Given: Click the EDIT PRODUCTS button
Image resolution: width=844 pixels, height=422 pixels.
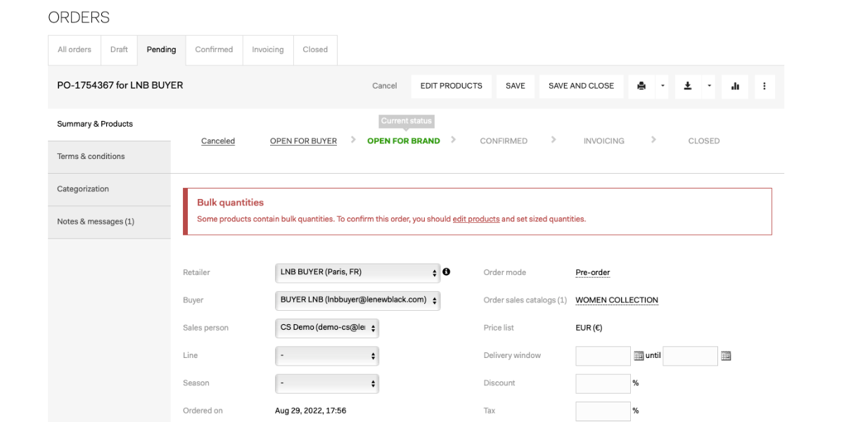Looking at the screenshot, I should pos(452,86).
